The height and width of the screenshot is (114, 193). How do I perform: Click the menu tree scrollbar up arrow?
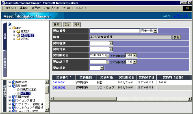pyautogui.click(x=47, y=82)
